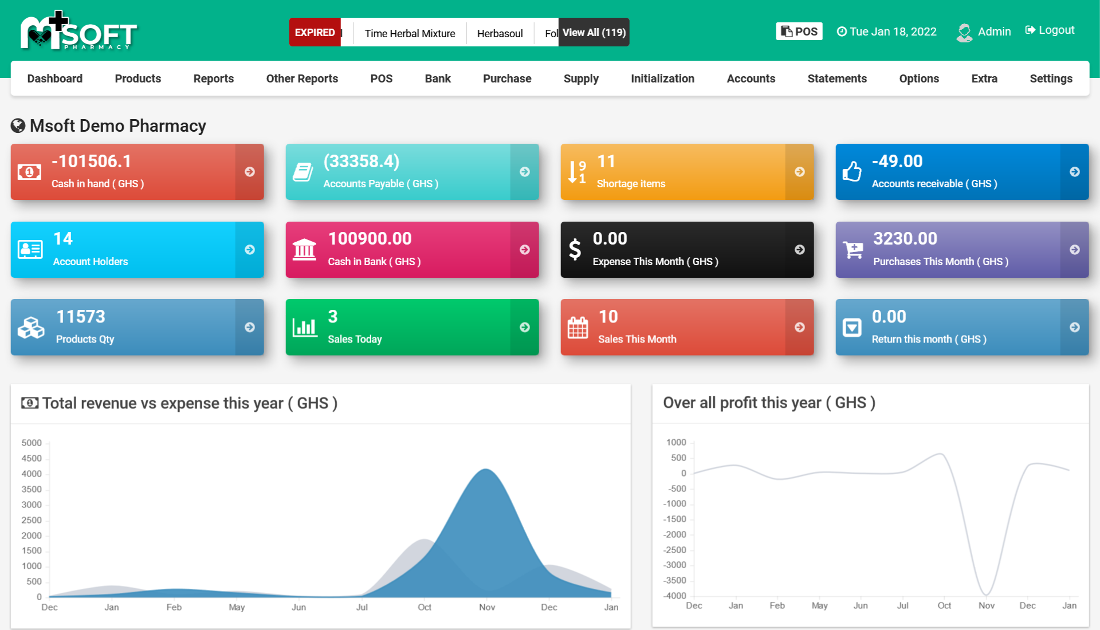The image size is (1100, 630).
Task: Click the -101506.1 cash in hand value
Action: (x=92, y=162)
